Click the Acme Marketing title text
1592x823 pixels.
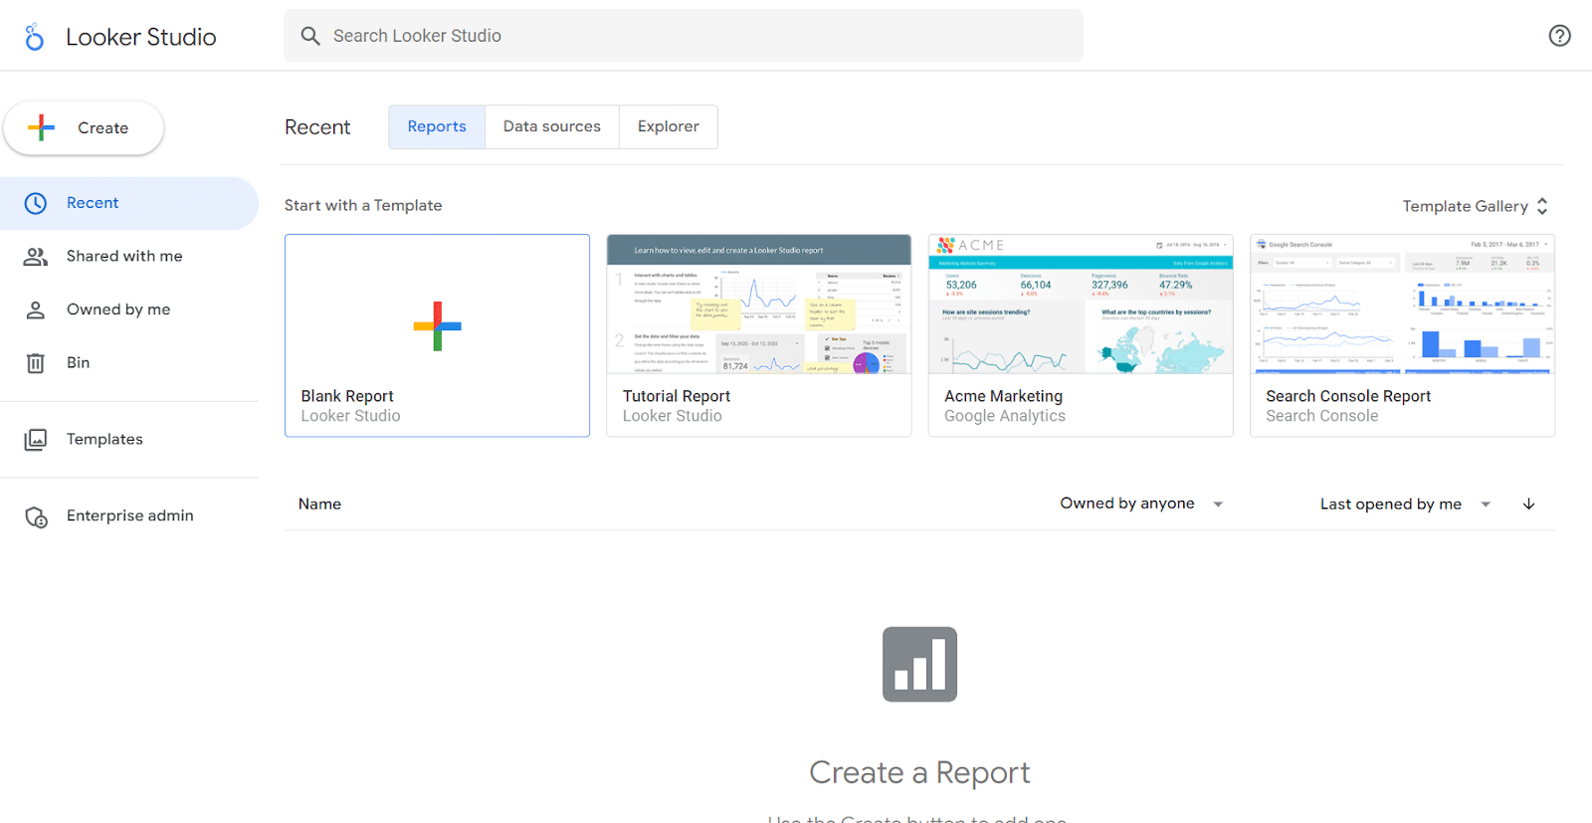click(x=1003, y=396)
